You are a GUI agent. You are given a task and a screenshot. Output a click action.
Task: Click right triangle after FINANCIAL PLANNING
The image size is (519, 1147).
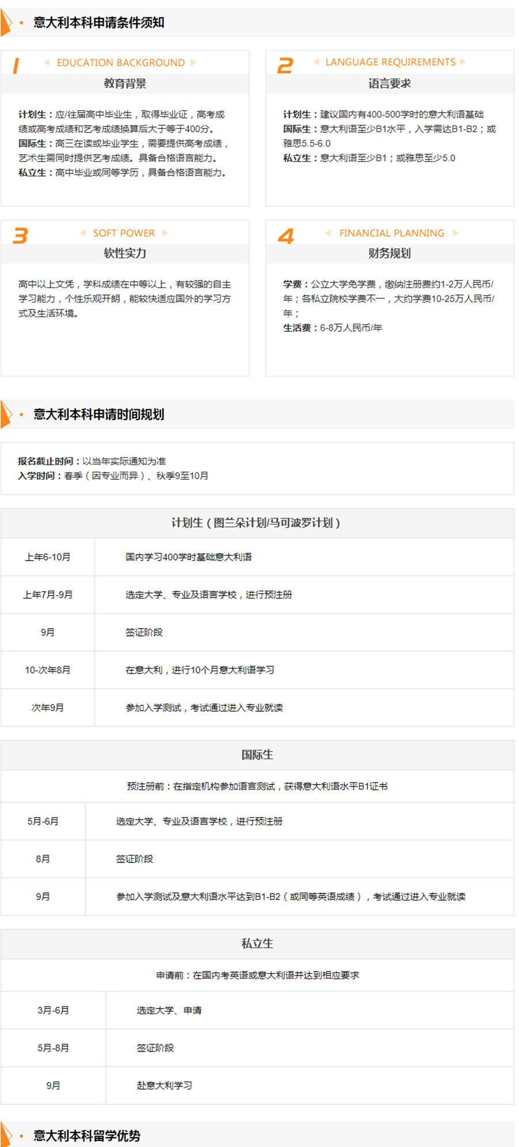point(456,233)
